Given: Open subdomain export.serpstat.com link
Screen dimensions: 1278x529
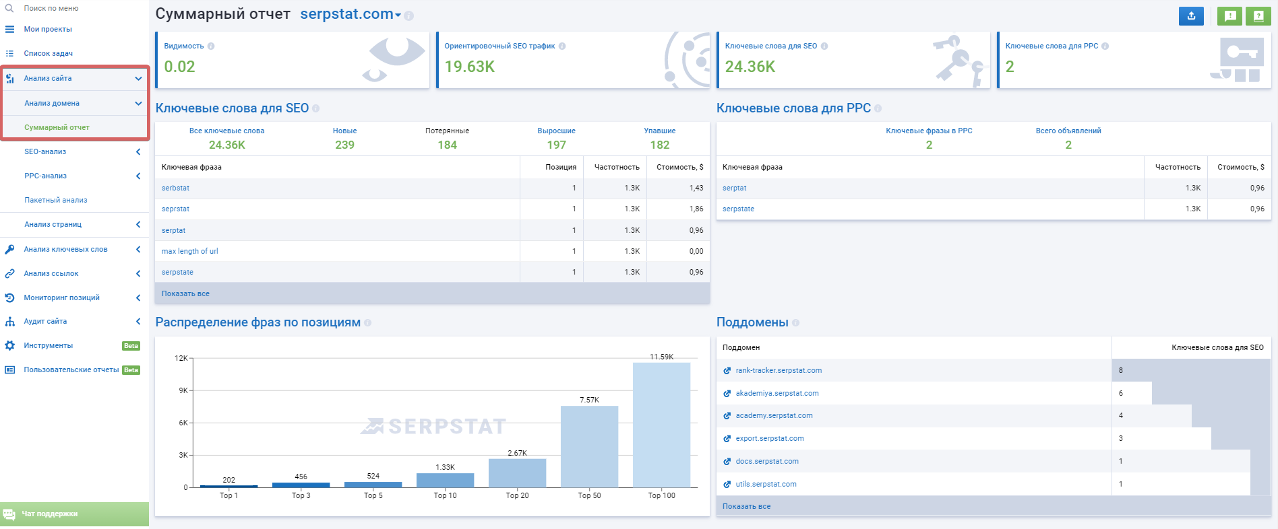Looking at the screenshot, I should [770, 438].
